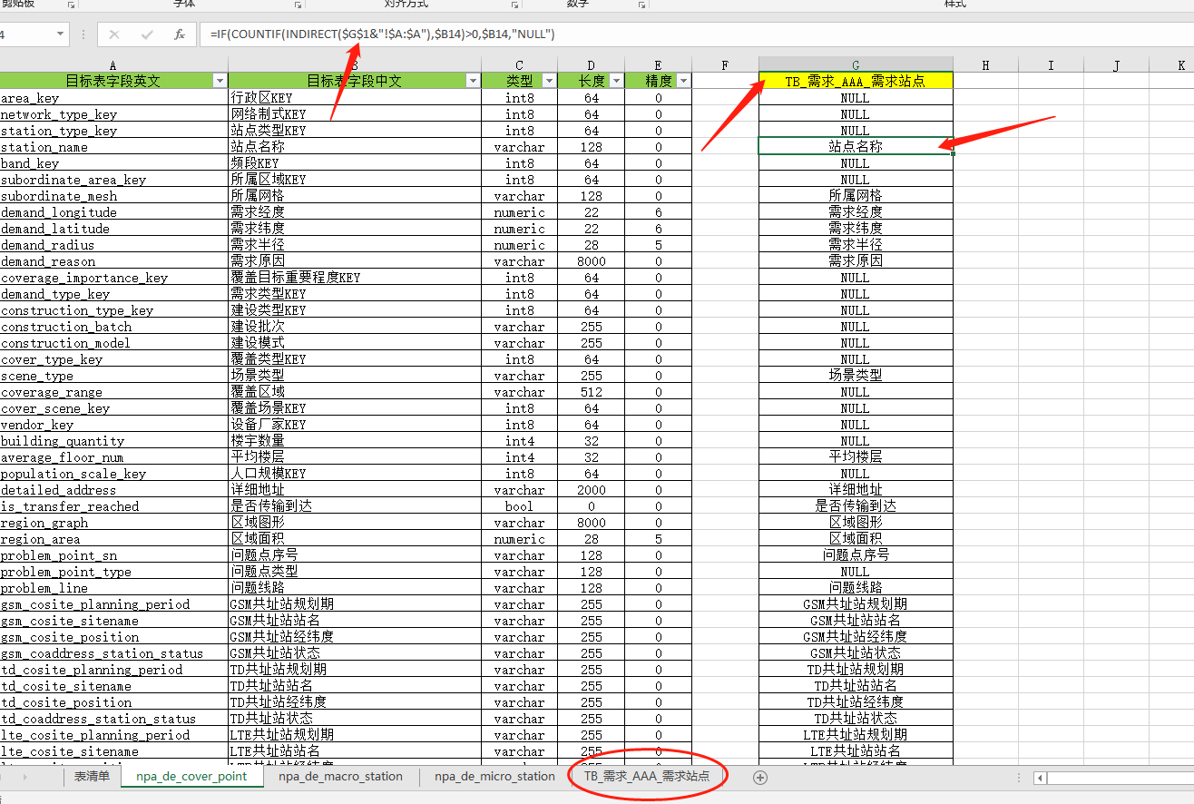The image size is (1194, 804).
Task: Open the 剪贴板 group dialog launcher
Action: (69, 5)
